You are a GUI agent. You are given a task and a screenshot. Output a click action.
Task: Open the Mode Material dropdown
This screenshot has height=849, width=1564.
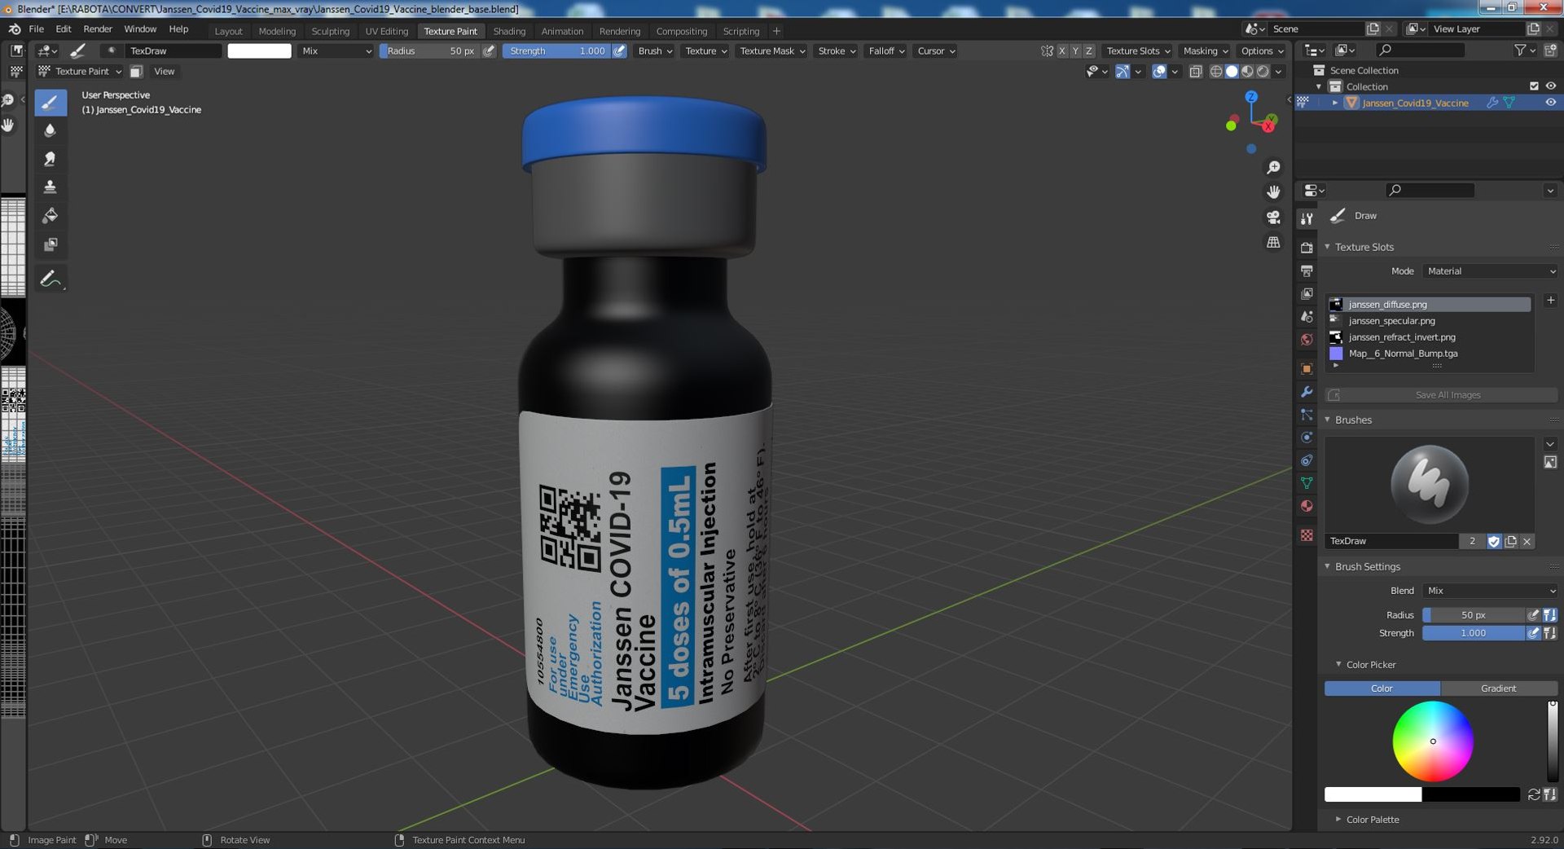(x=1490, y=271)
